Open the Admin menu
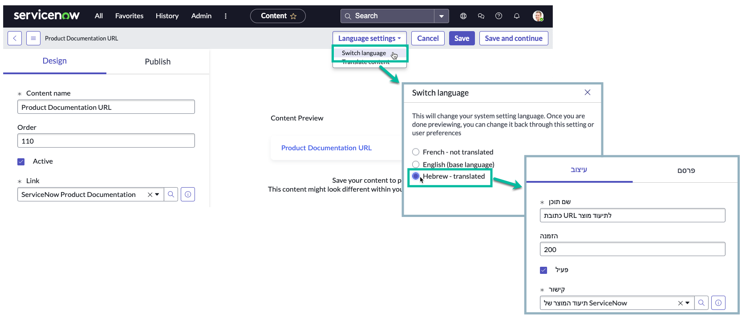The width and height of the screenshot is (746, 321). 201,16
